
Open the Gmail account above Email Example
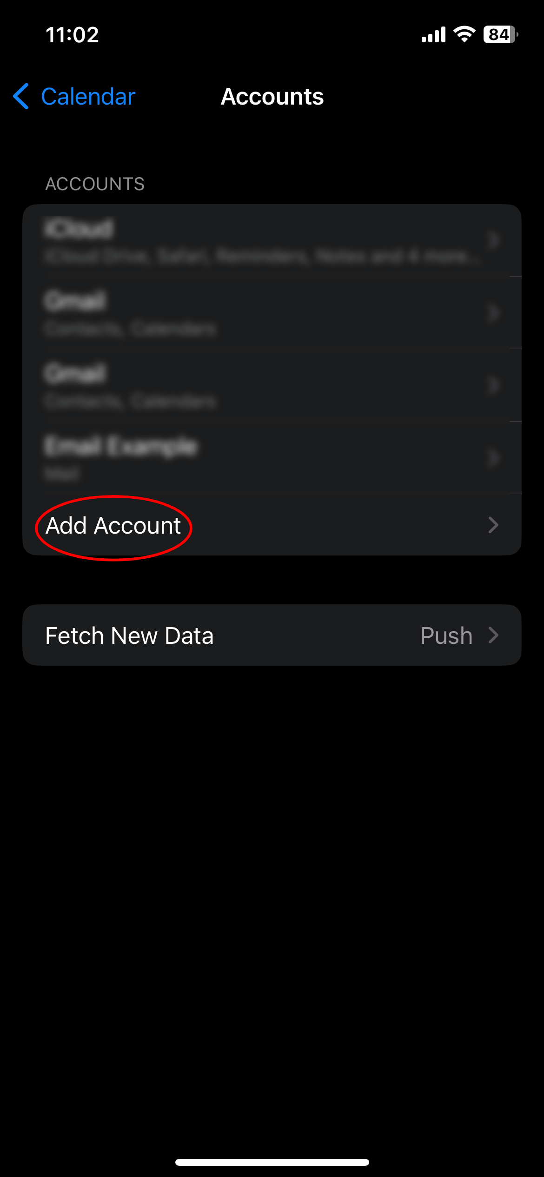point(272,385)
